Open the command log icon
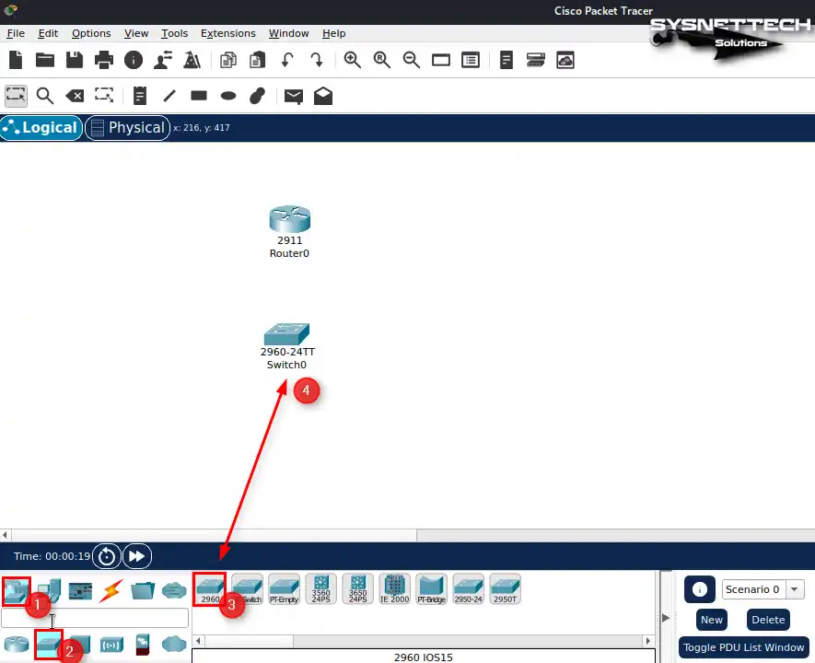This screenshot has height=663, width=815. point(506,60)
